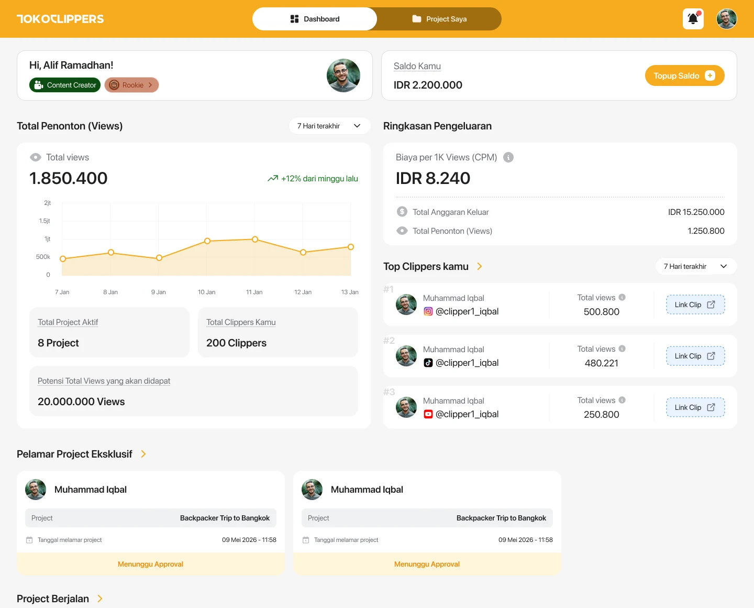Open Link Clip for the 480.221 views clipper
Viewport: 754px width, 608px height.
[x=695, y=356]
